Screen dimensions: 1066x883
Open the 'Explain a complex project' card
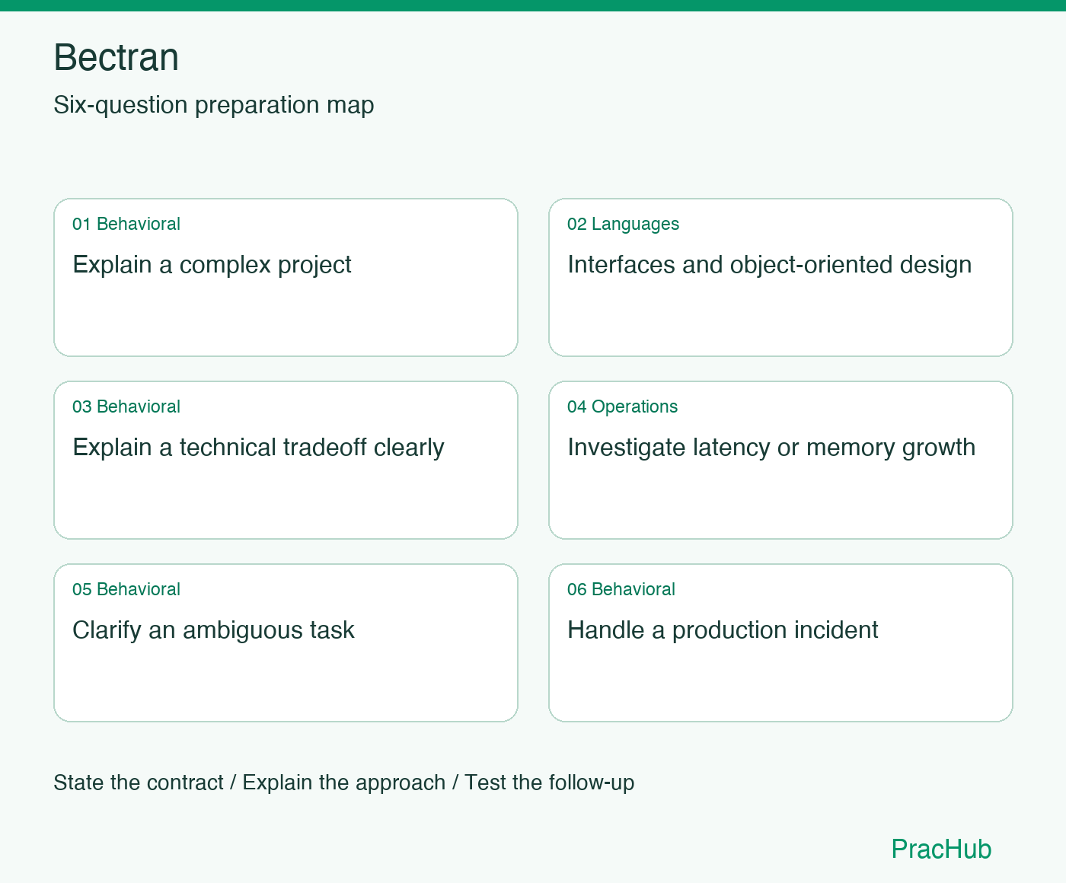(286, 277)
